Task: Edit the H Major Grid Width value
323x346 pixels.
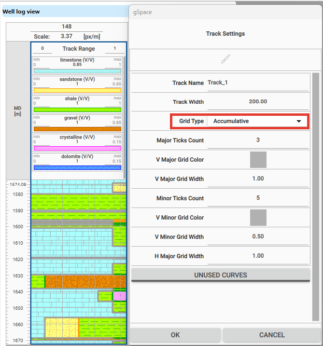Action: [x=258, y=256]
